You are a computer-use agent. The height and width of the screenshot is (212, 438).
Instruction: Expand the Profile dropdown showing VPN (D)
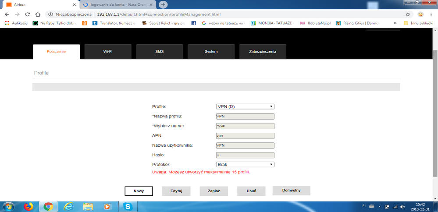(245, 106)
